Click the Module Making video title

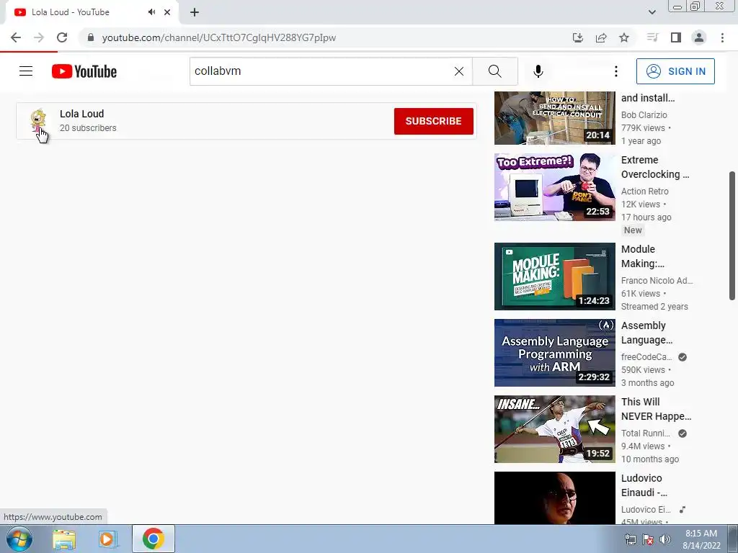642,256
